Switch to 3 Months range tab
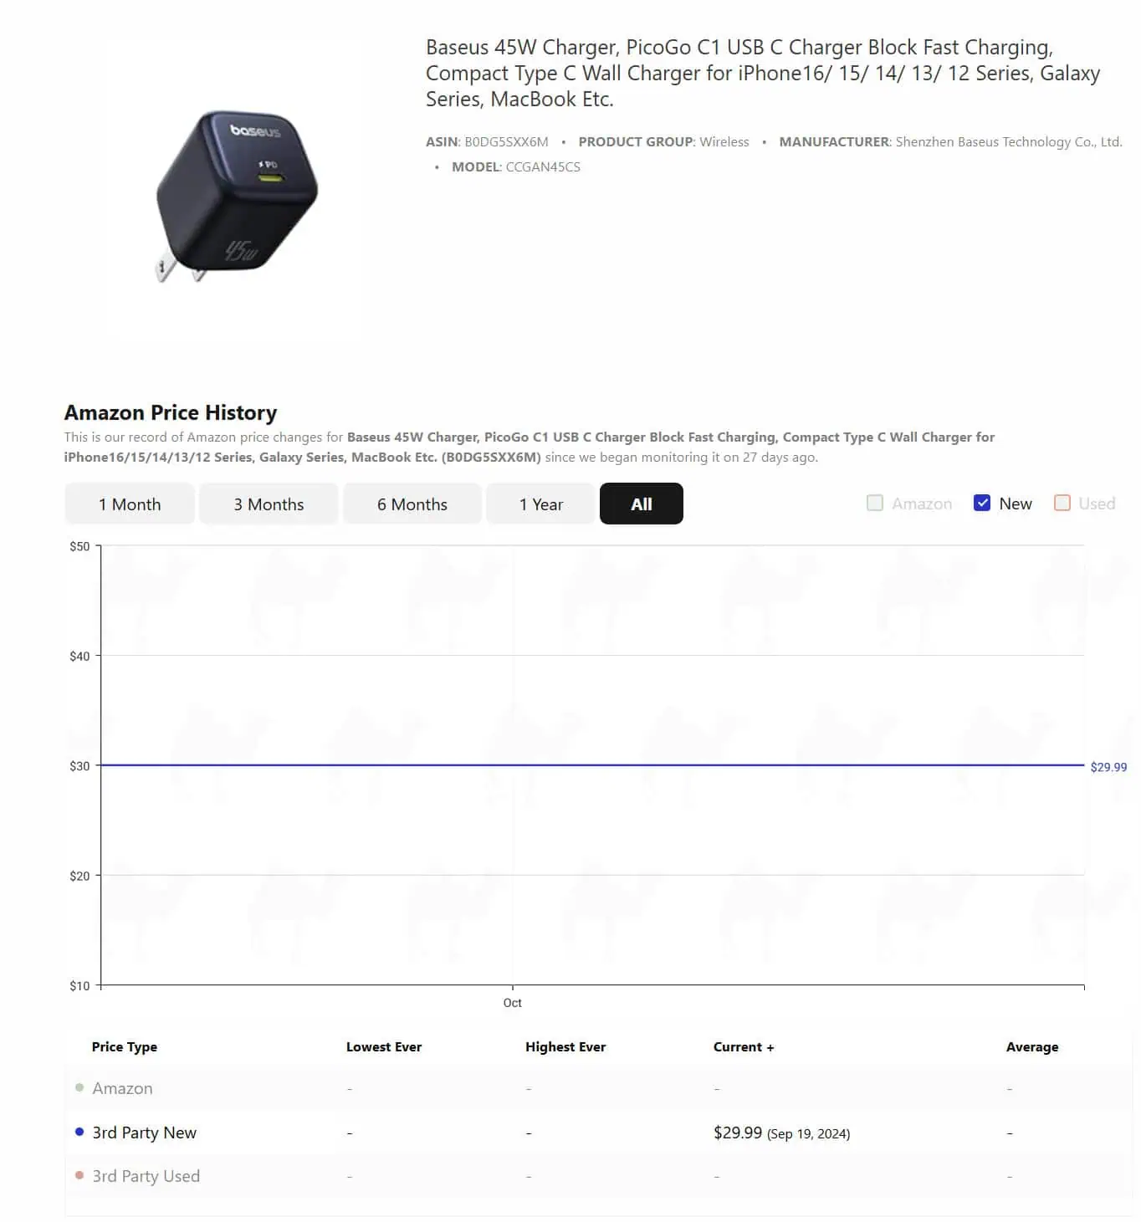 (269, 504)
